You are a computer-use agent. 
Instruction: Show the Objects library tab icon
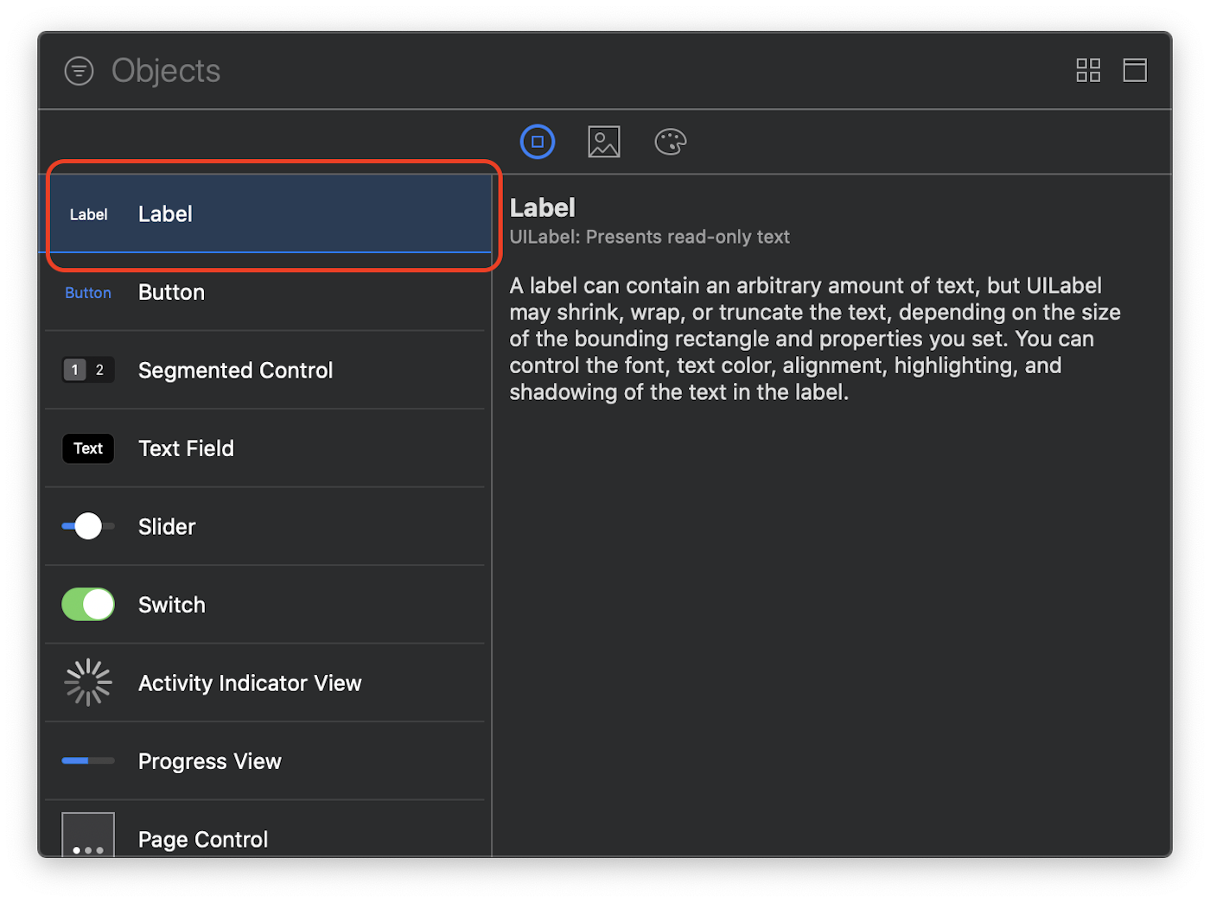538,142
